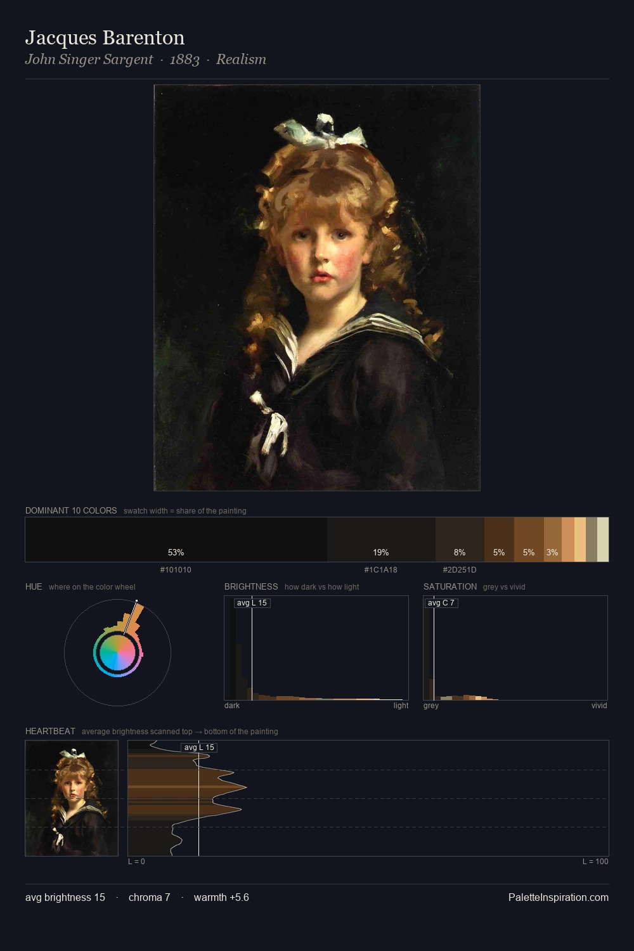The image size is (634, 951).
Task: Click the footer 'warmth +5.6' stat
Action: (x=221, y=897)
